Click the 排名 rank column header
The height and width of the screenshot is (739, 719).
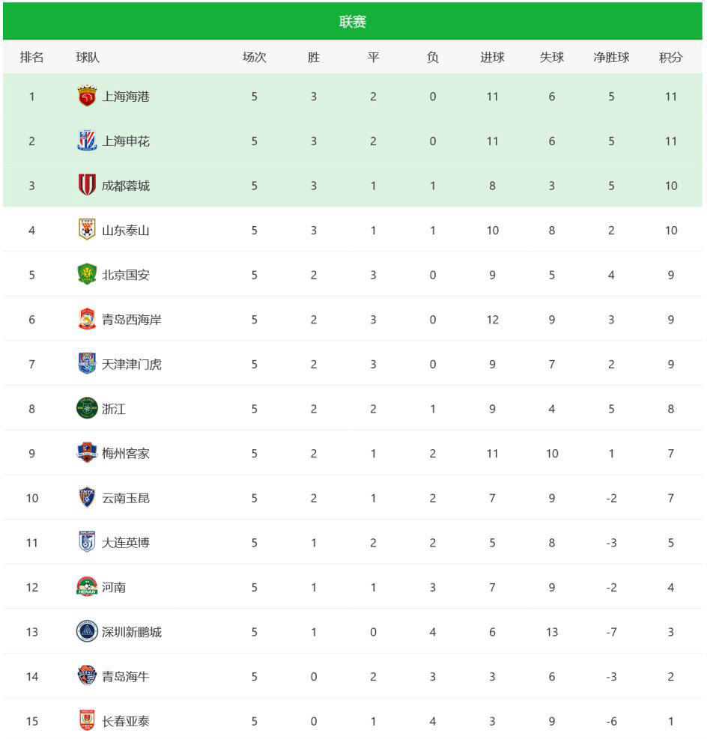31,57
